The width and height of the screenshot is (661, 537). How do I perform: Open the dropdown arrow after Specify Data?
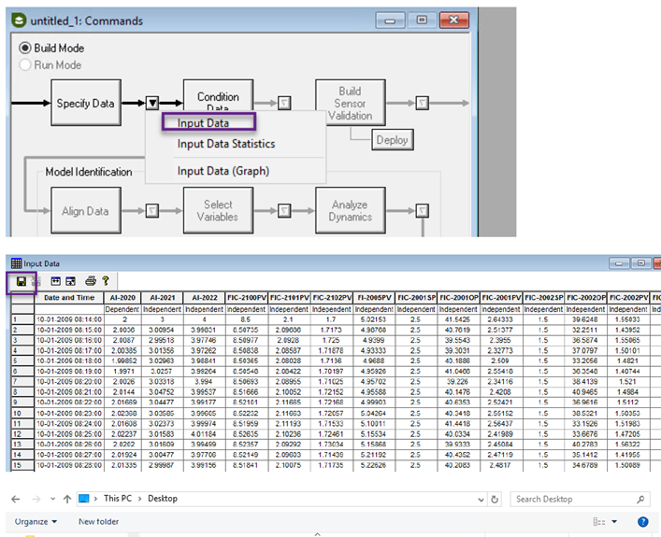(151, 104)
